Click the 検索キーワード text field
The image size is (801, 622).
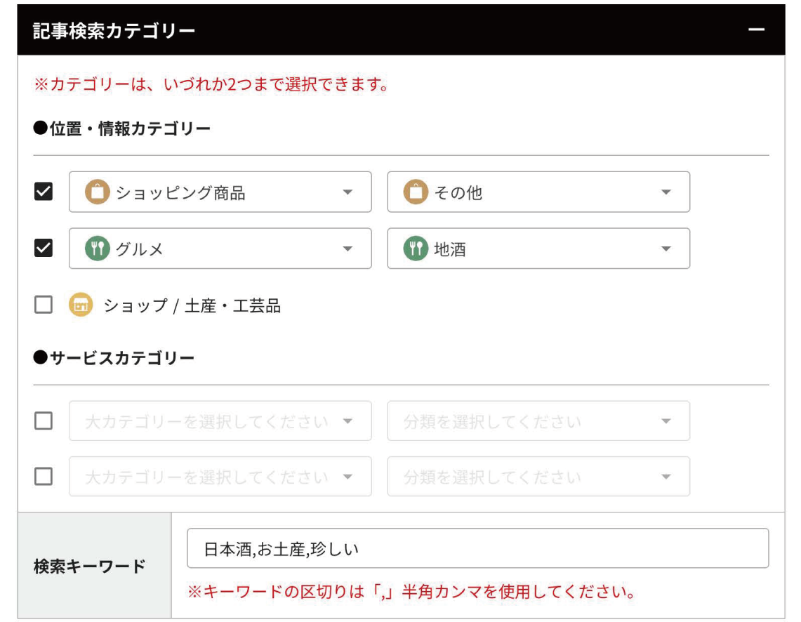pyautogui.click(x=477, y=548)
